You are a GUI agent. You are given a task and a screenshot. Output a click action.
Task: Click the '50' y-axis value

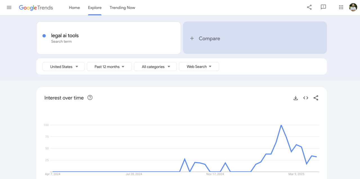(47, 149)
